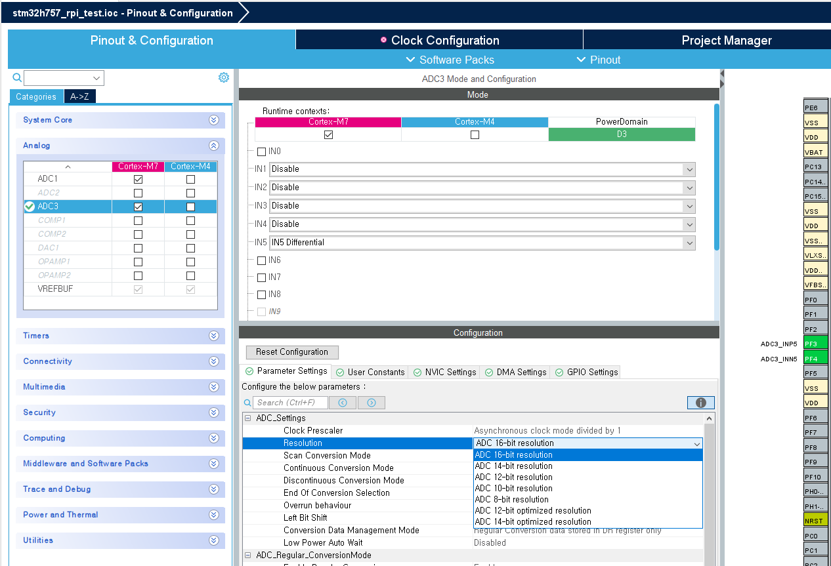Select the PF0 pin on the chip

(816, 300)
